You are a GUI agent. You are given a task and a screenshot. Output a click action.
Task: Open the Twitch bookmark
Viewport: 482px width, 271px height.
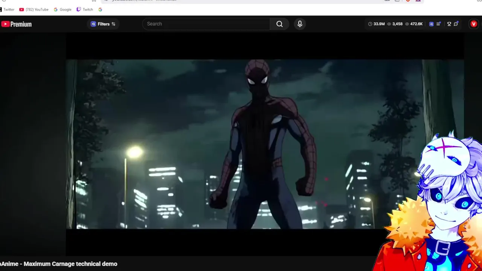click(85, 9)
